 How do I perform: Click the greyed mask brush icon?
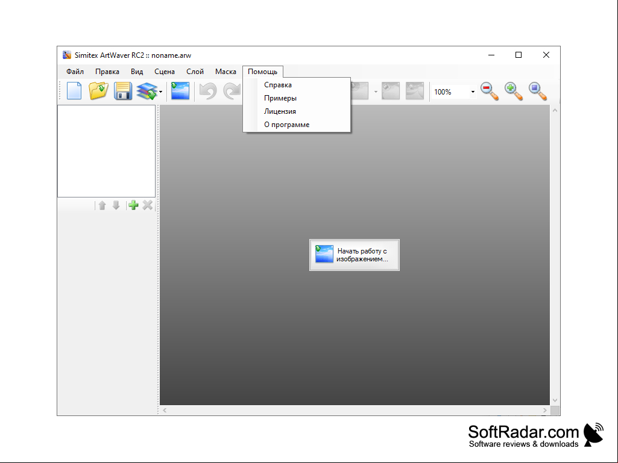coord(391,91)
